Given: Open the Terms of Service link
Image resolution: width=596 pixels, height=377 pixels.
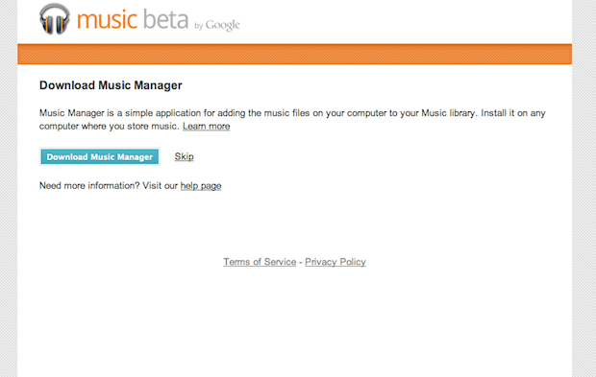Looking at the screenshot, I should point(260,262).
